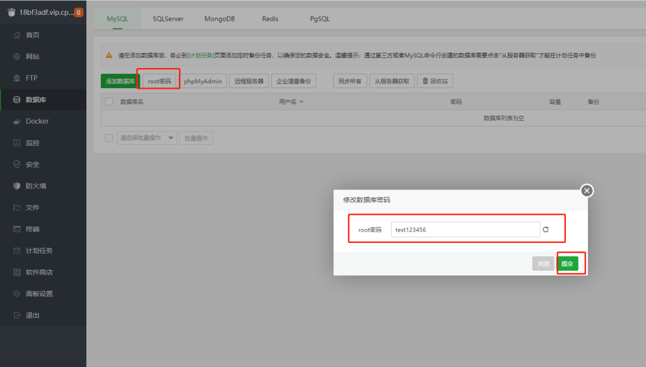The width and height of the screenshot is (646, 367).
Task: Regenerate root password with refresh icon
Action: [x=546, y=230]
